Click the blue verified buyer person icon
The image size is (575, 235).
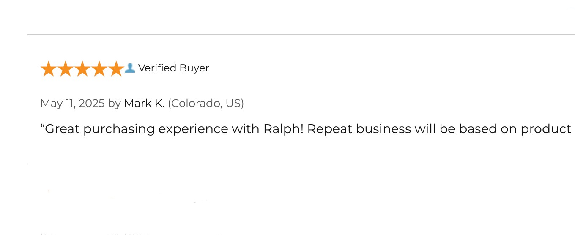pyautogui.click(x=130, y=68)
